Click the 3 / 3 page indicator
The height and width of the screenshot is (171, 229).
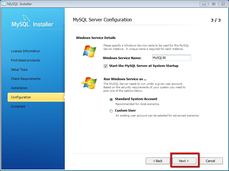pos(216,20)
